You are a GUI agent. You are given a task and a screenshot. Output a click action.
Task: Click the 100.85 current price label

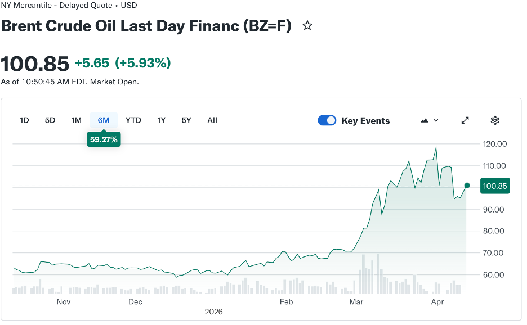click(495, 186)
